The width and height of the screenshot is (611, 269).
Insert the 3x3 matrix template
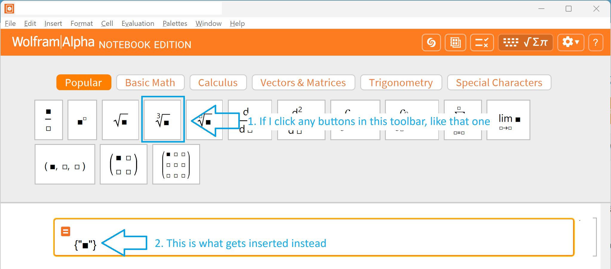point(176,165)
